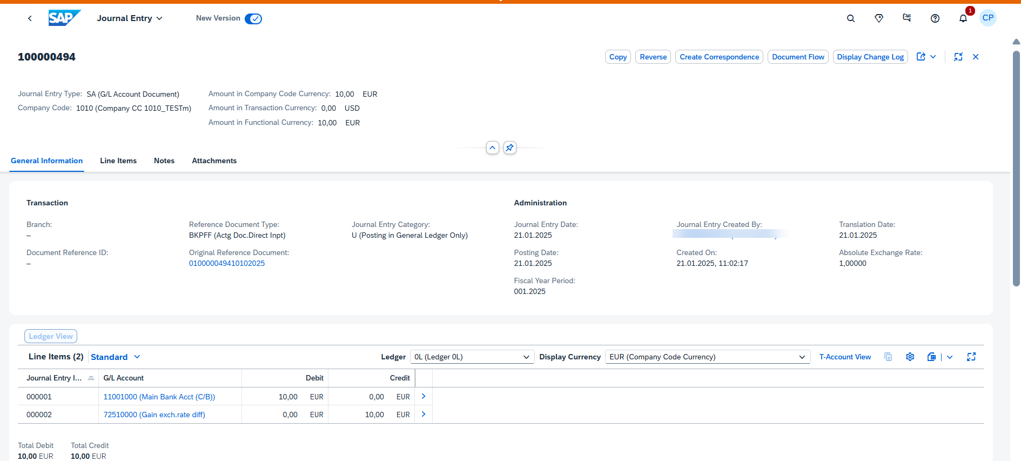The width and height of the screenshot is (1021, 461).
Task: Open the Journal Entry title dropdown
Action: pos(130,18)
